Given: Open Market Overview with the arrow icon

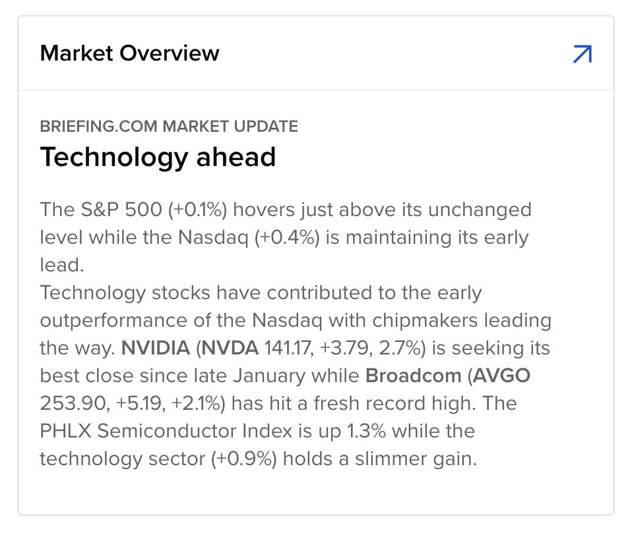Looking at the screenshot, I should 582,54.
